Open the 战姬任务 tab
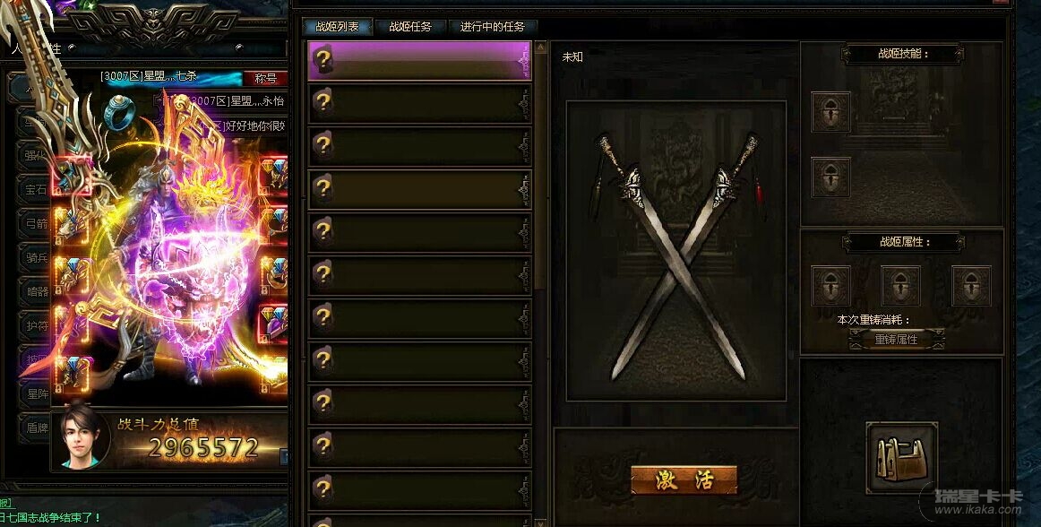 pyautogui.click(x=410, y=27)
